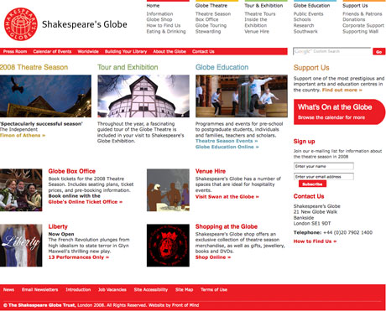Image resolution: width=386 pixels, height=311 pixels.
Task: Follow the Shop Online link
Action: pyautogui.click(x=213, y=257)
